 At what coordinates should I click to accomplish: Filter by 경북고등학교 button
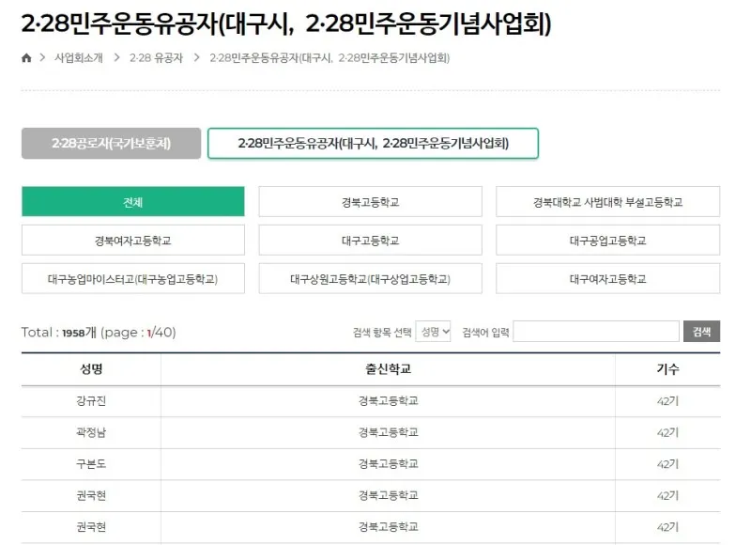pos(370,202)
